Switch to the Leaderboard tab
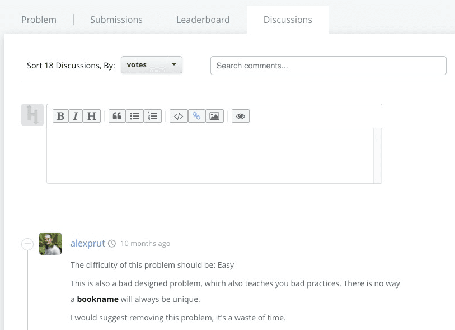455x330 pixels. click(203, 20)
